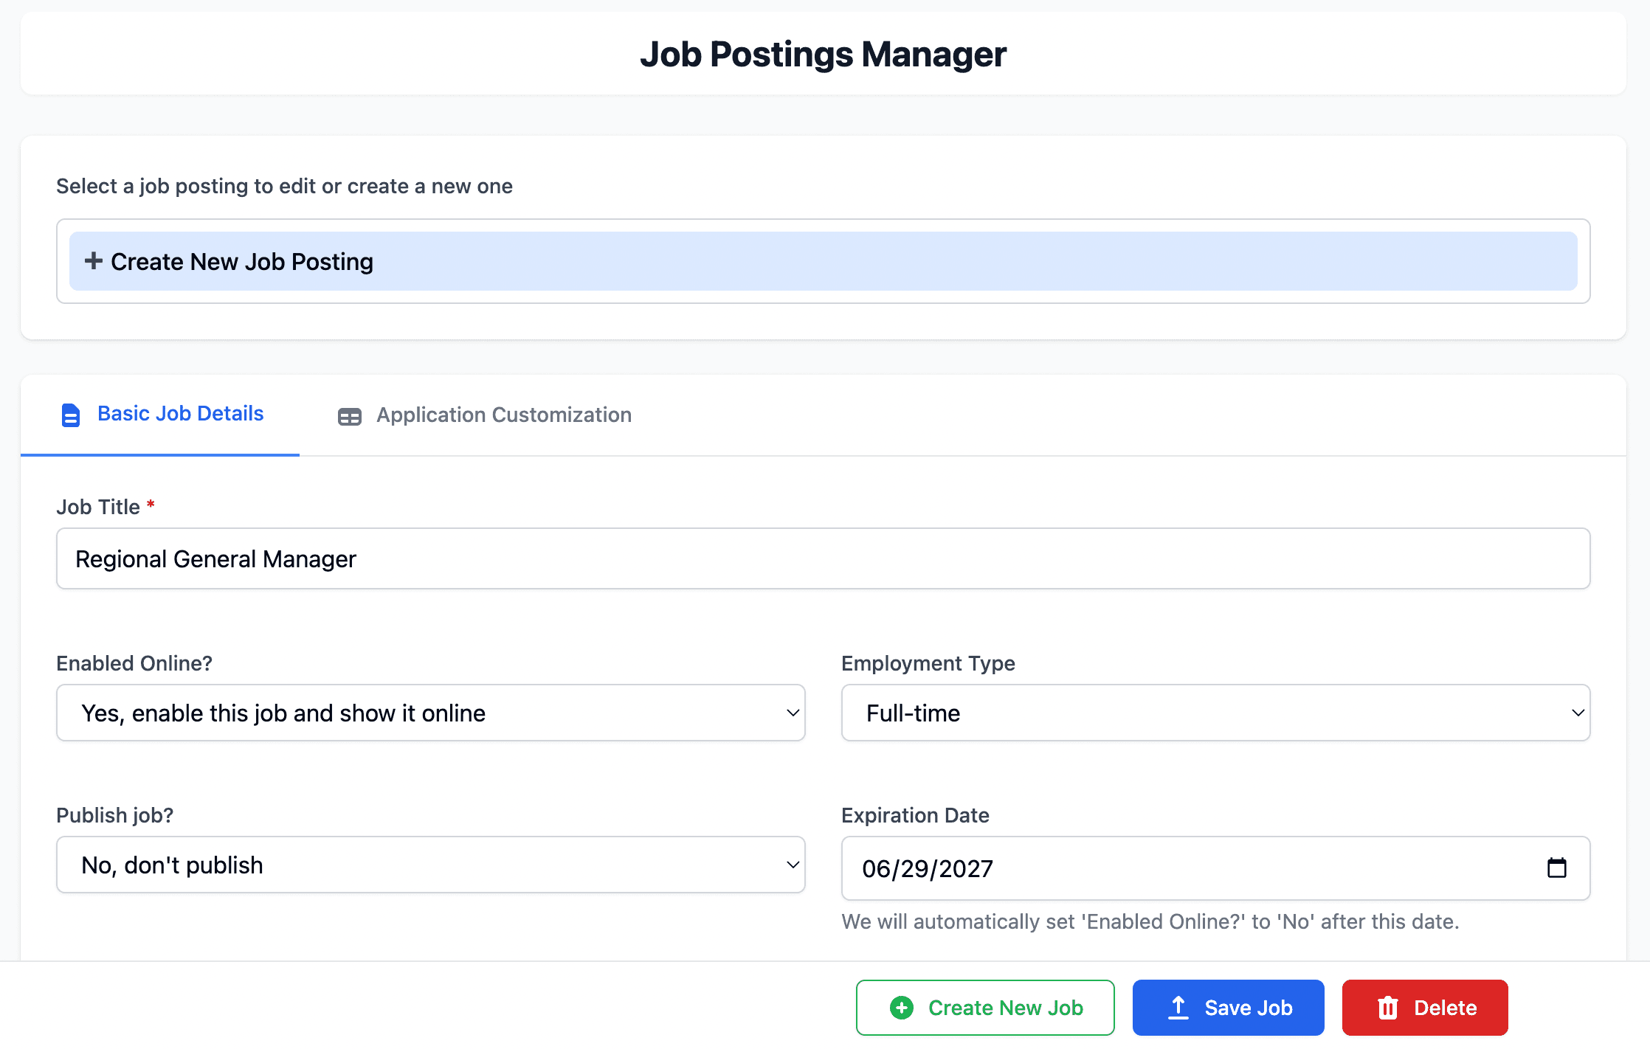This screenshot has width=1650, height=1049.
Task: Select the Create New Job Posting option
Action: pyautogui.click(x=824, y=261)
